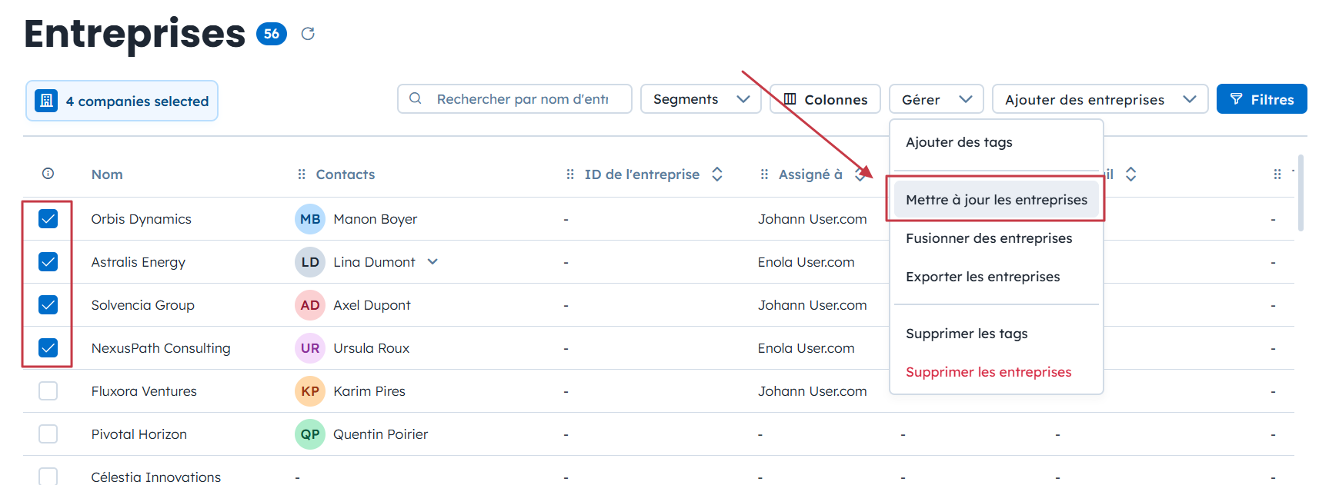This screenshot has width=1329, height=485.
Task: Expand Lina Dumont contacts chevron
Action: pos(432,261)
